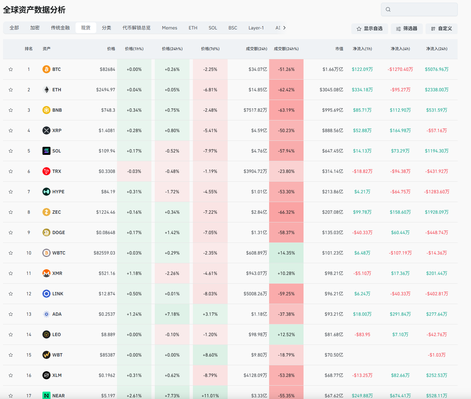The width and height of the screenshot is (471, 399).
Task: Expand more category tabs with right chevron
Action: (x=284, y=28)
